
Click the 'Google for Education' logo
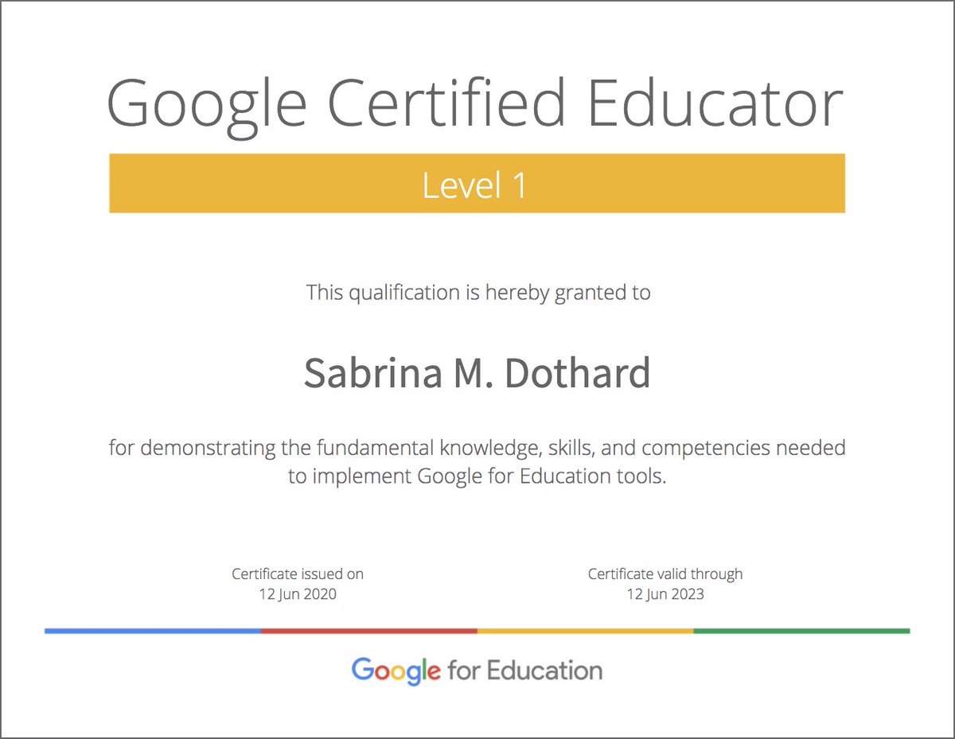[477, 671]
